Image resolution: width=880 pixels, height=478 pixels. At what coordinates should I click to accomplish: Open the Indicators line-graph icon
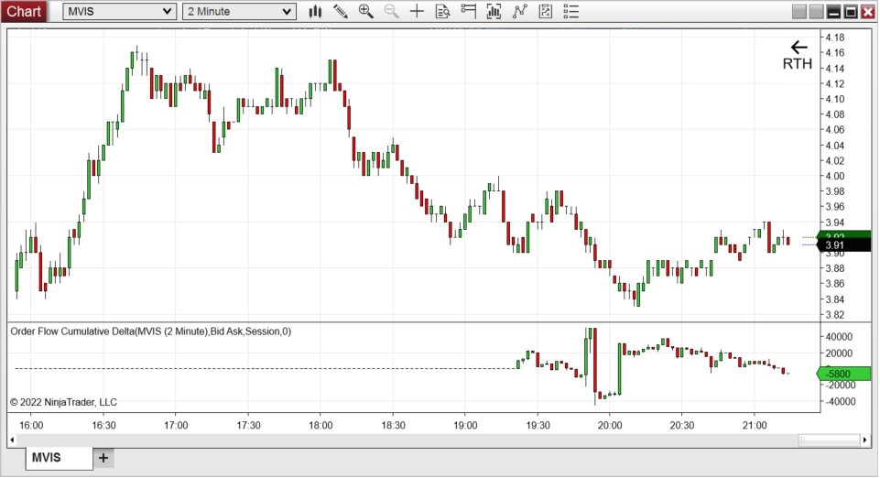click(520, 11)
